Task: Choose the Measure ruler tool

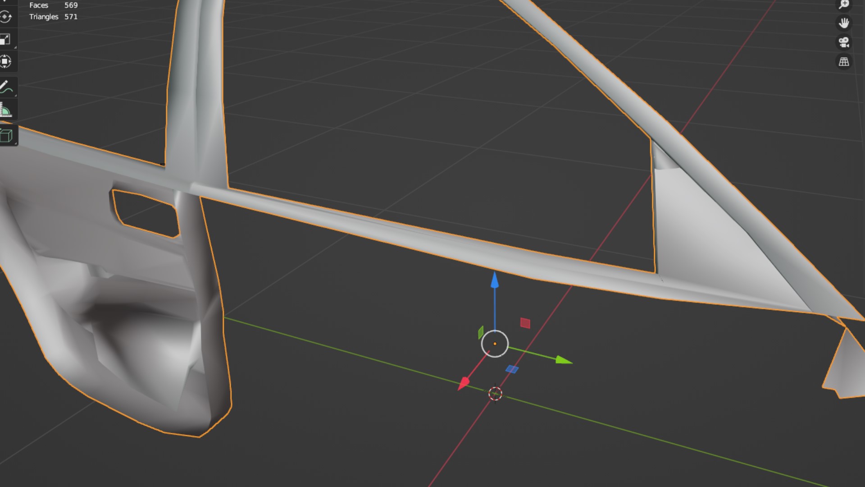Action: coord(5,110)
